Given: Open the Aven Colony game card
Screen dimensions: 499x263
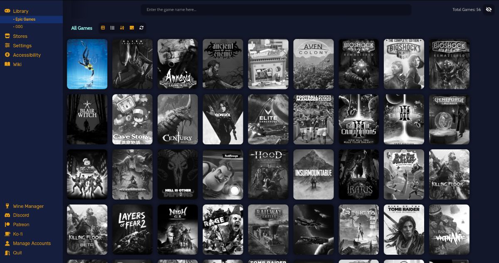Looking at the screenshot, I should pos(314,64).
